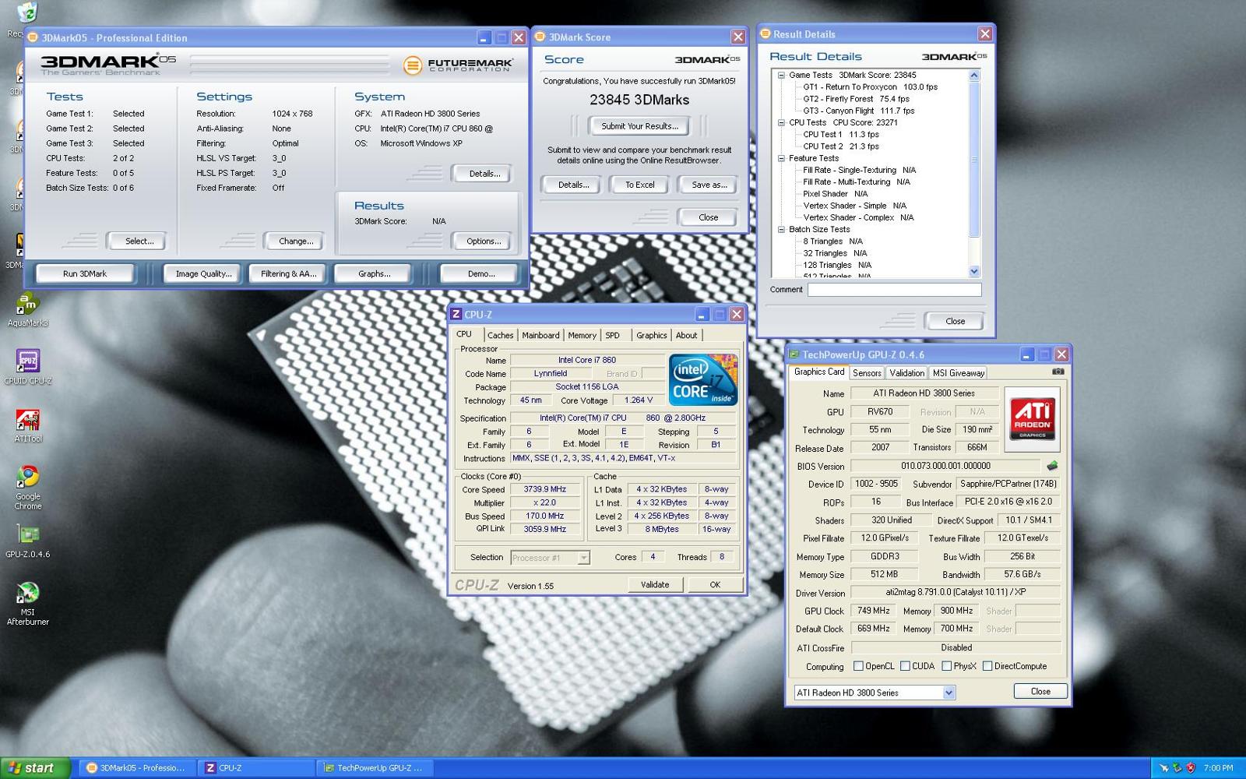Image resolution: width=1246 pixels, height=779 pixels.
Task: Click the Futuremark Corporation logo
Action: (x=458, y=65)
